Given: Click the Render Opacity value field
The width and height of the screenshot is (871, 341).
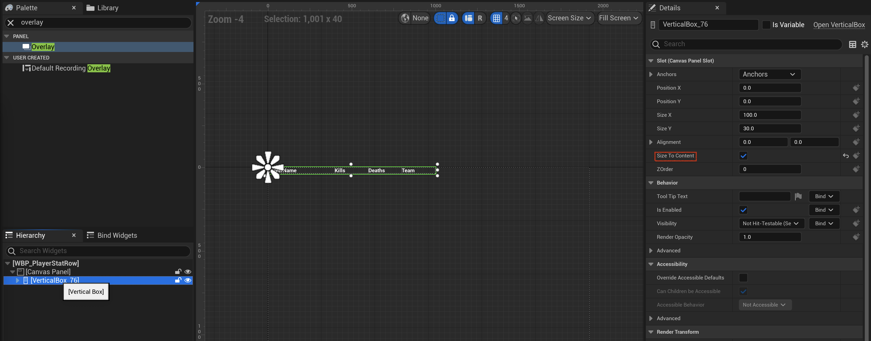Looking at the screenshot, I should [x=769, y=237].
